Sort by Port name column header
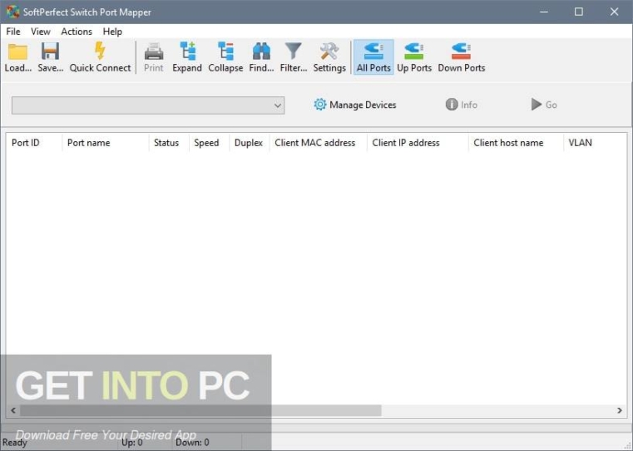The image size is (633, 451). 106,143
